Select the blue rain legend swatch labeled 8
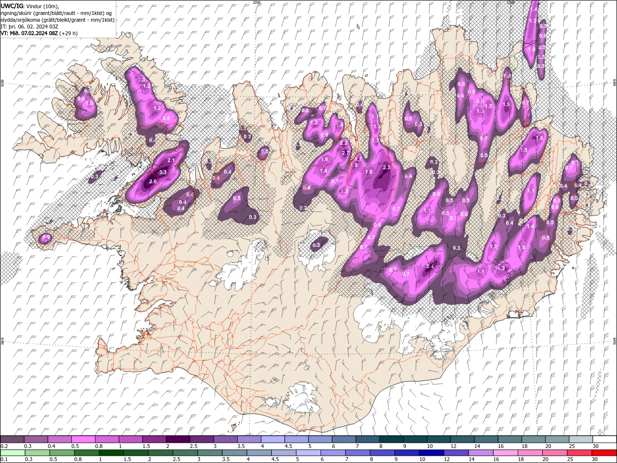Image resolution: width=617 pixels, height=463 pixels. [382, 453]
